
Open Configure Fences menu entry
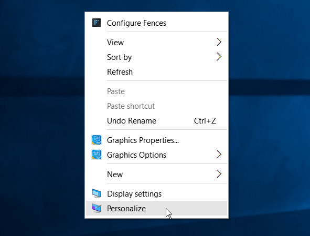tap(157, 23)
